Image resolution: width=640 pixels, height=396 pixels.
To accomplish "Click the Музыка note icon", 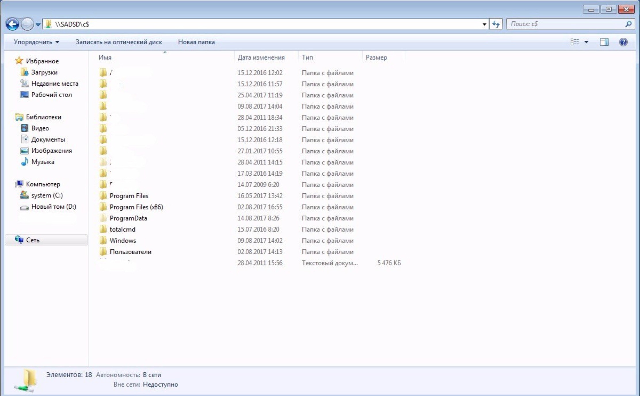I will point(24,162).
